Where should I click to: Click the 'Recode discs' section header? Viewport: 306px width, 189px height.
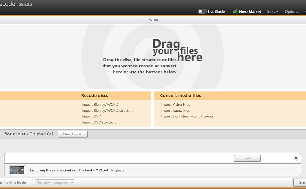point(95,95)
